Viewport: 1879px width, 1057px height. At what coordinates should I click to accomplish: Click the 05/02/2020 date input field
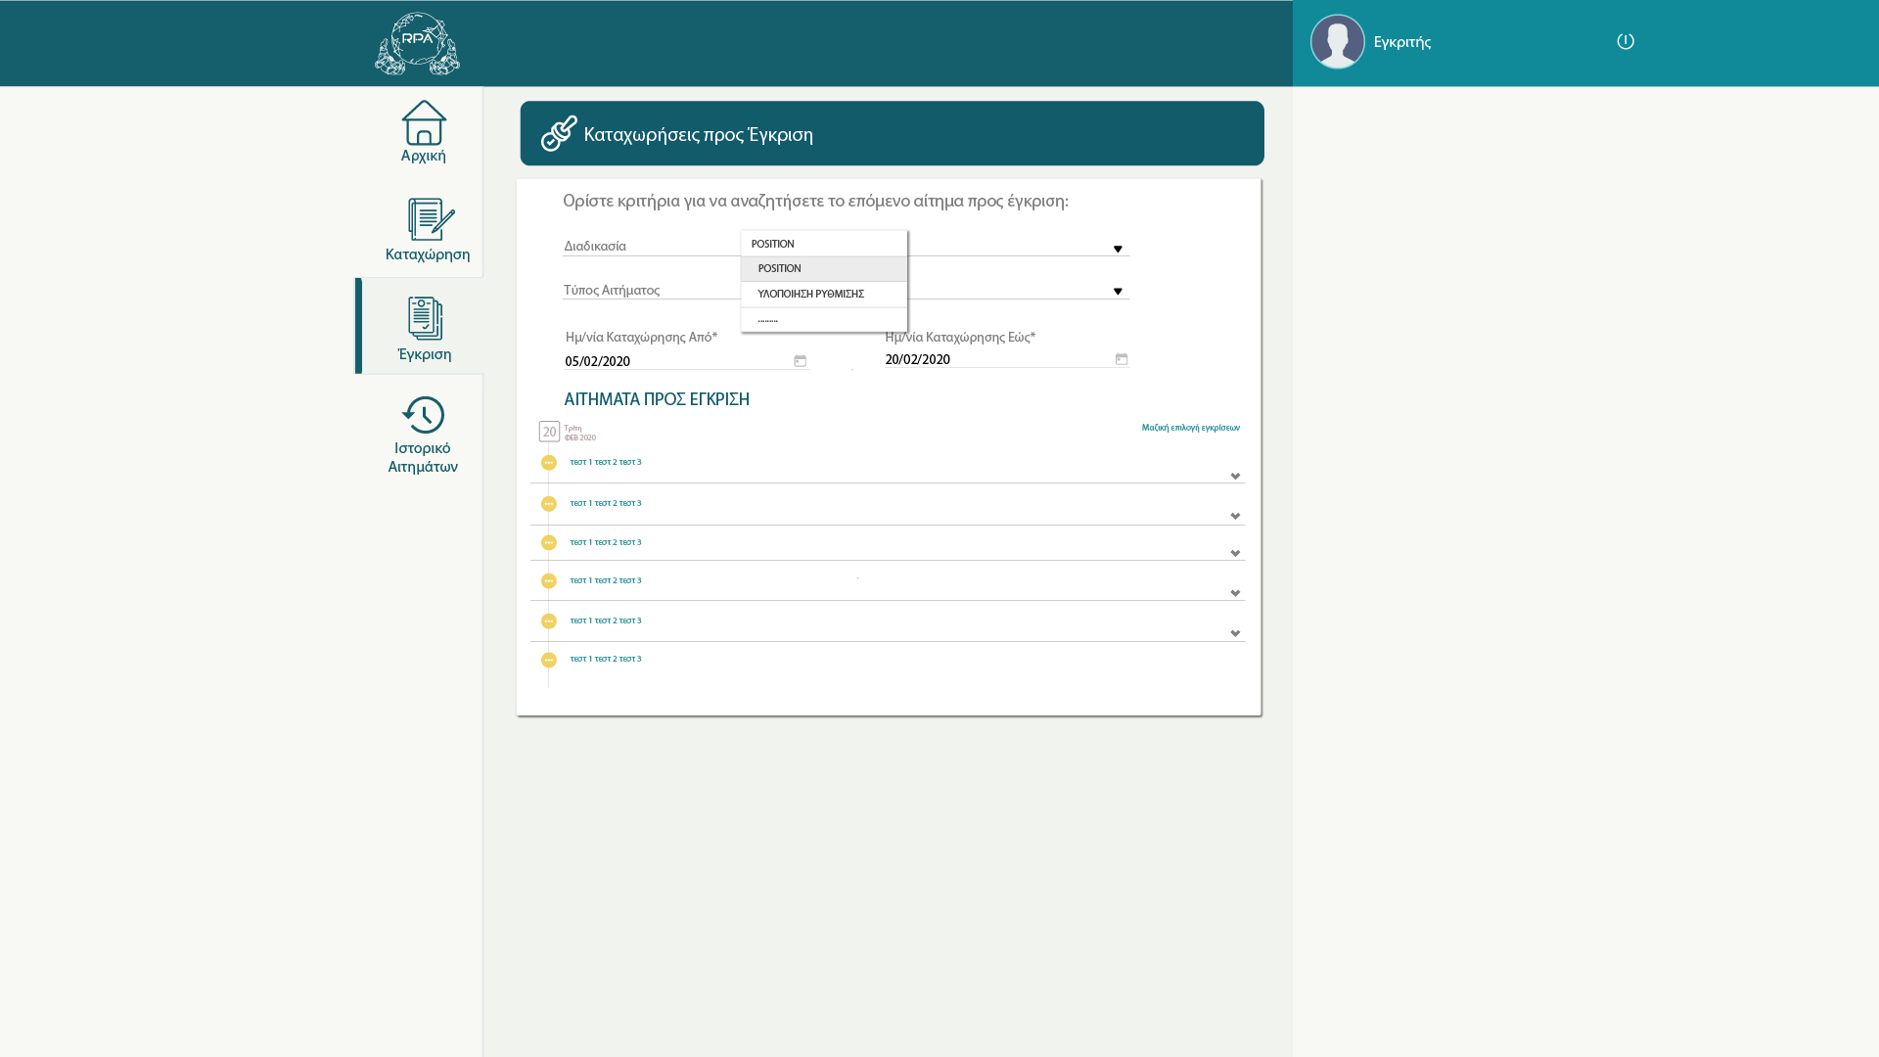tap(675, 362)
